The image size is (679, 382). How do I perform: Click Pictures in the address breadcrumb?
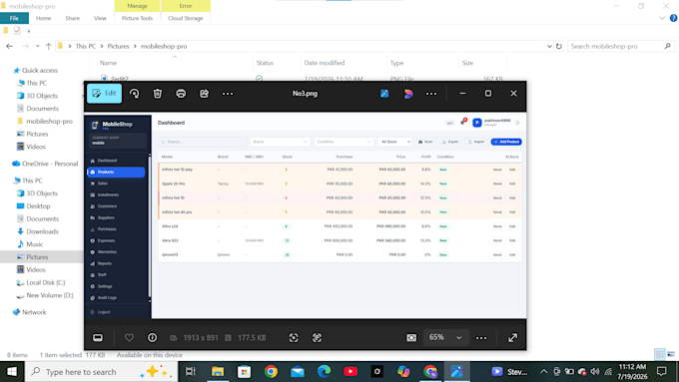point(118,46)
